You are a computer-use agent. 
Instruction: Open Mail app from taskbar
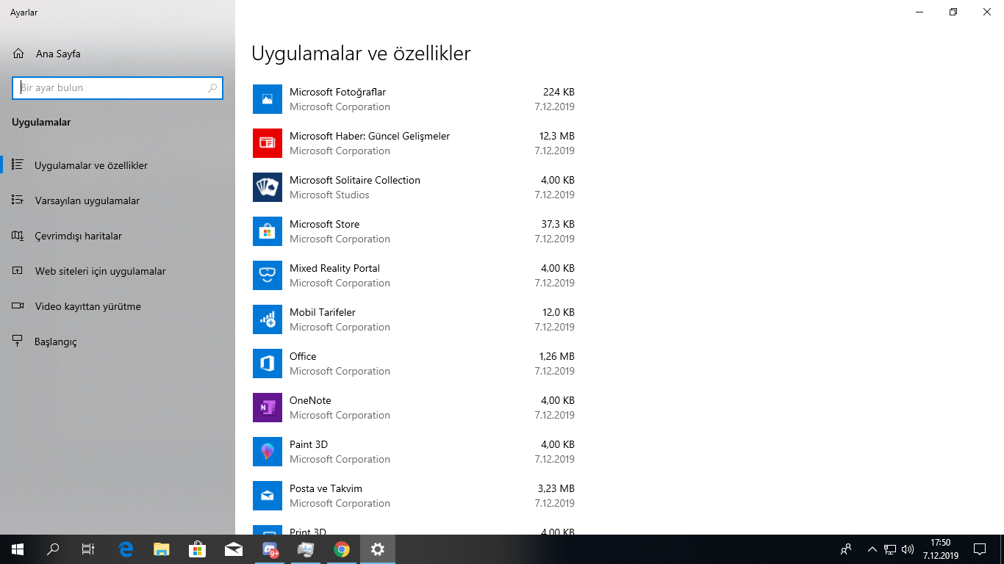234,549
